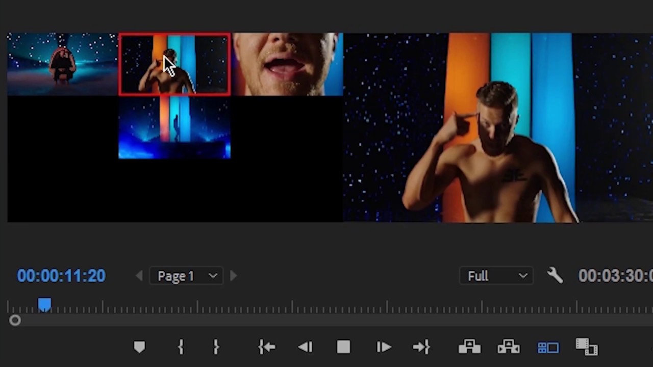Mark Out point with the right brace
The width and height of the screenshot is (653, 367).
(x=216, y=347)
